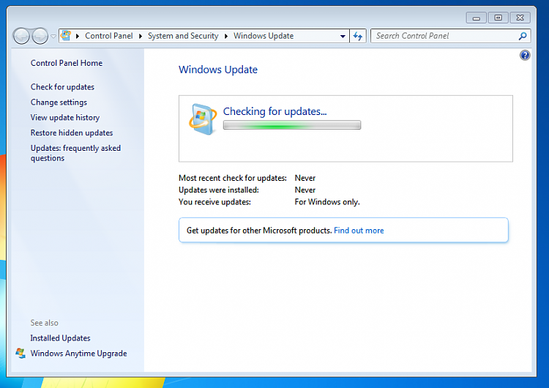Minimize the Windows Update window
The width and height of the screenshot is (549, 388).
477,18
